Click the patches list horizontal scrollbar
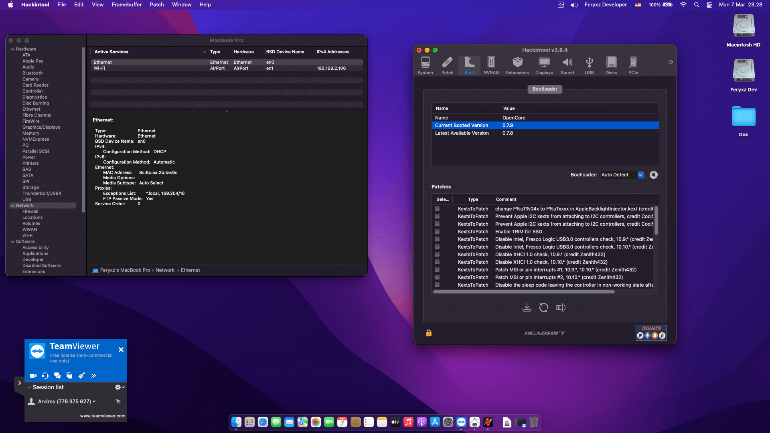 pyautogui.click(x=524, y=292)
